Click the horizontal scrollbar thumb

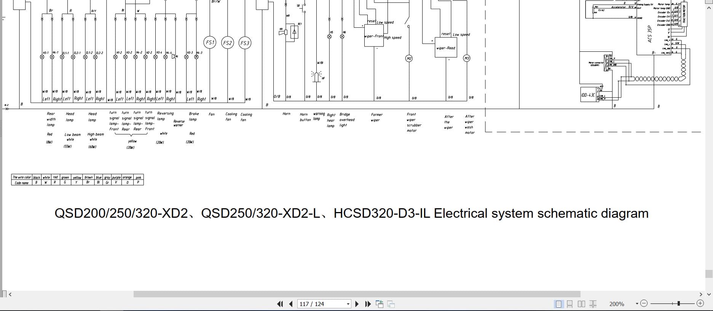[x=357, y=294]
